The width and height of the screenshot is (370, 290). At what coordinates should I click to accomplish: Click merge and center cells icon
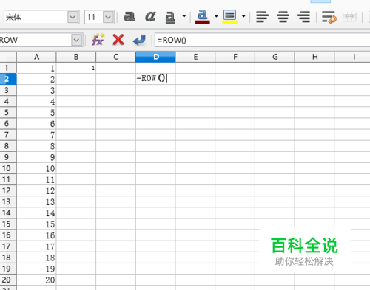point(349,17)
